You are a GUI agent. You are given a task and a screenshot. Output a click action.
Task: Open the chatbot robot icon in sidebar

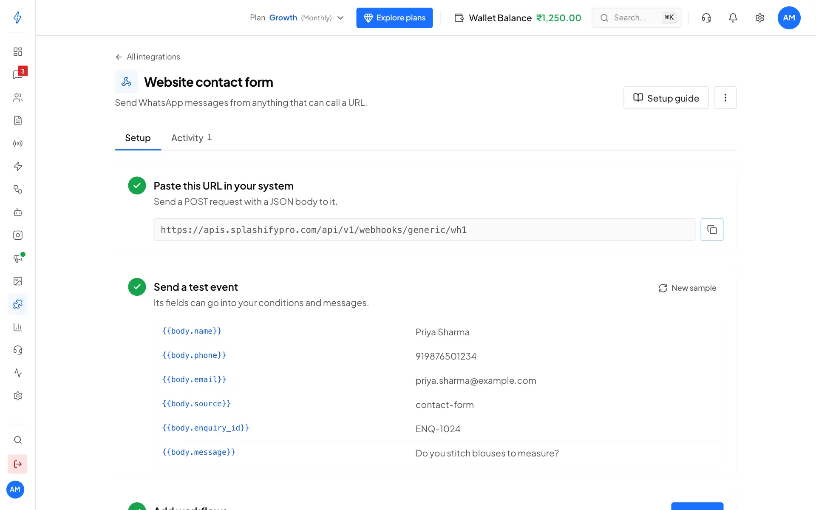click(17, 212)
